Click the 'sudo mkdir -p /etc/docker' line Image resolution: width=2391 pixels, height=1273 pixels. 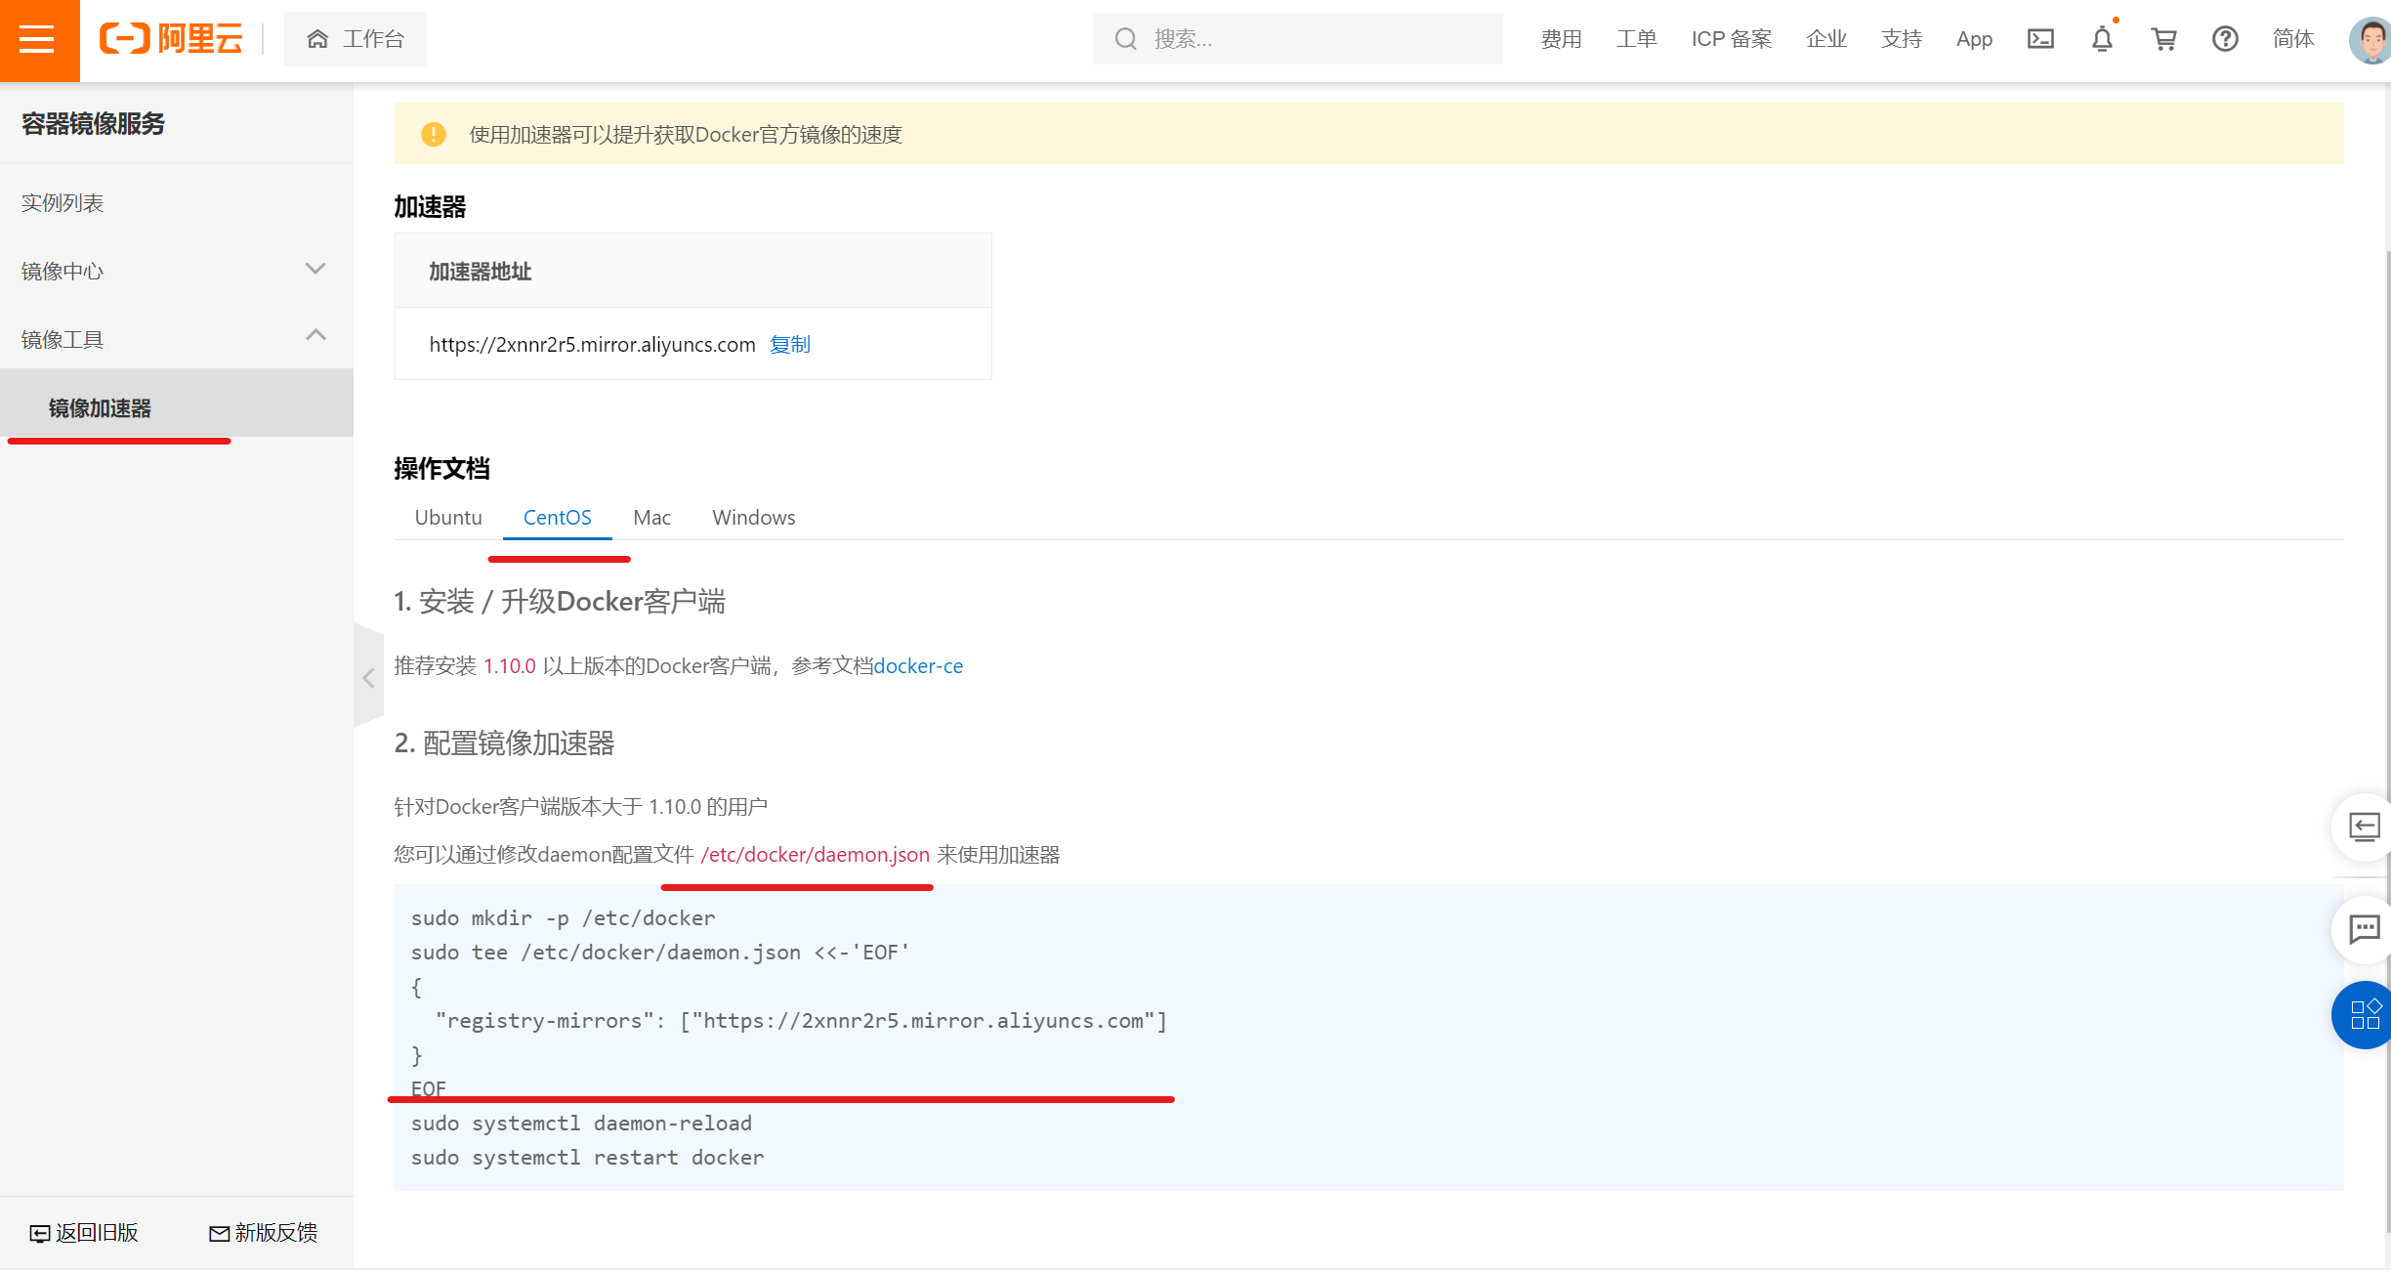[563, 917]
